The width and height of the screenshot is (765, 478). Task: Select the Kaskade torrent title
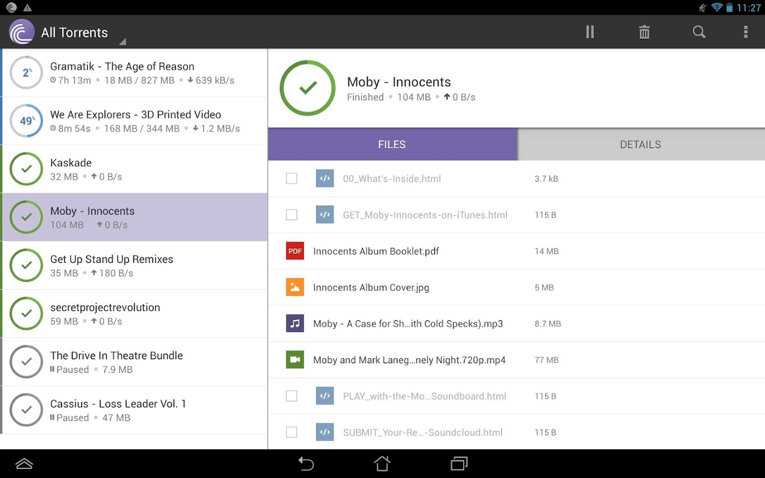coord(71,163)
